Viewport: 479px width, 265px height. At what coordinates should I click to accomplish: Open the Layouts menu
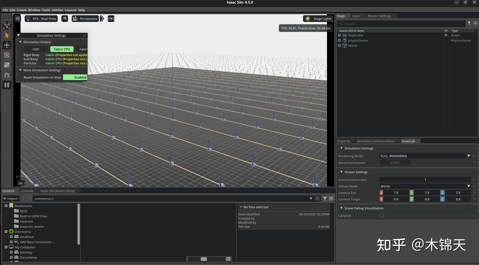pyautogui.click(x=71, y=10)
